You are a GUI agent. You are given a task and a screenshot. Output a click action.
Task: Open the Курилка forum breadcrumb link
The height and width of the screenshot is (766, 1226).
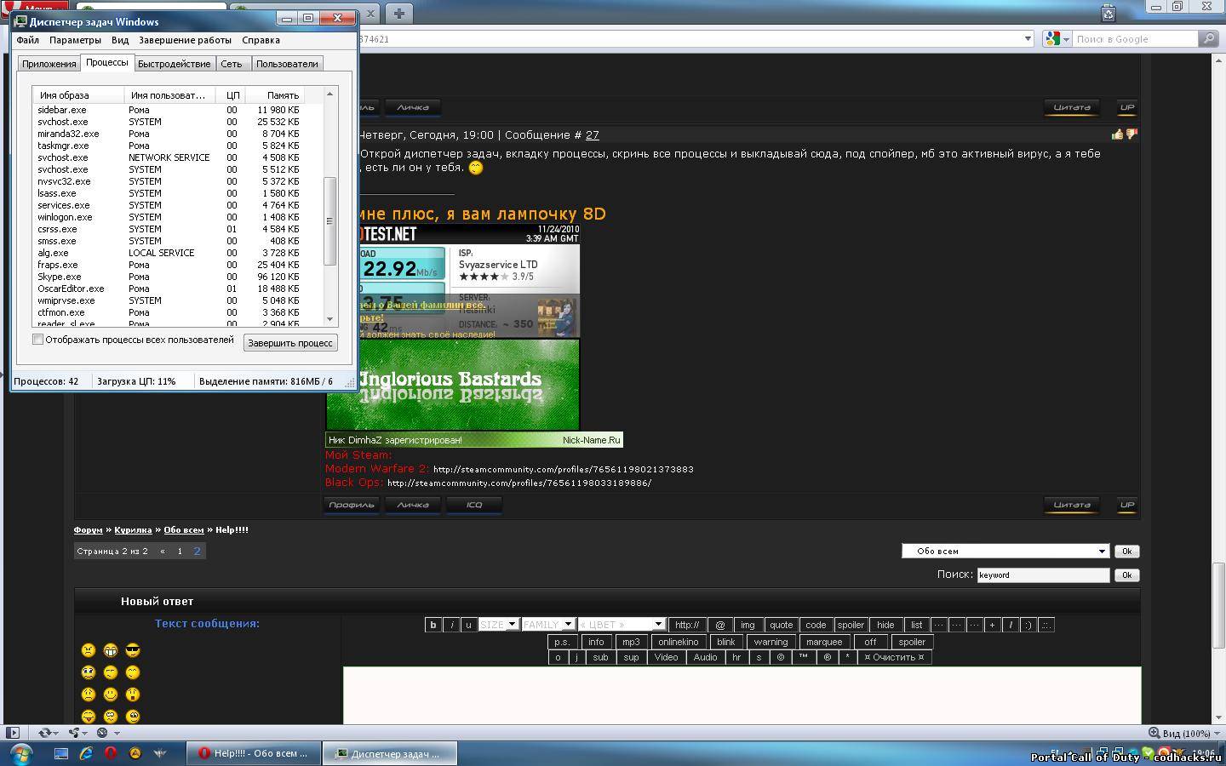(x=133, y=529)
